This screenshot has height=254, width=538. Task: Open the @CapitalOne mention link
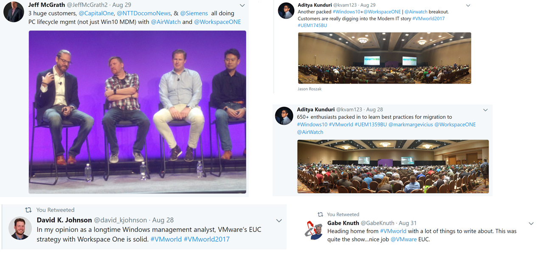click(96, 13)
